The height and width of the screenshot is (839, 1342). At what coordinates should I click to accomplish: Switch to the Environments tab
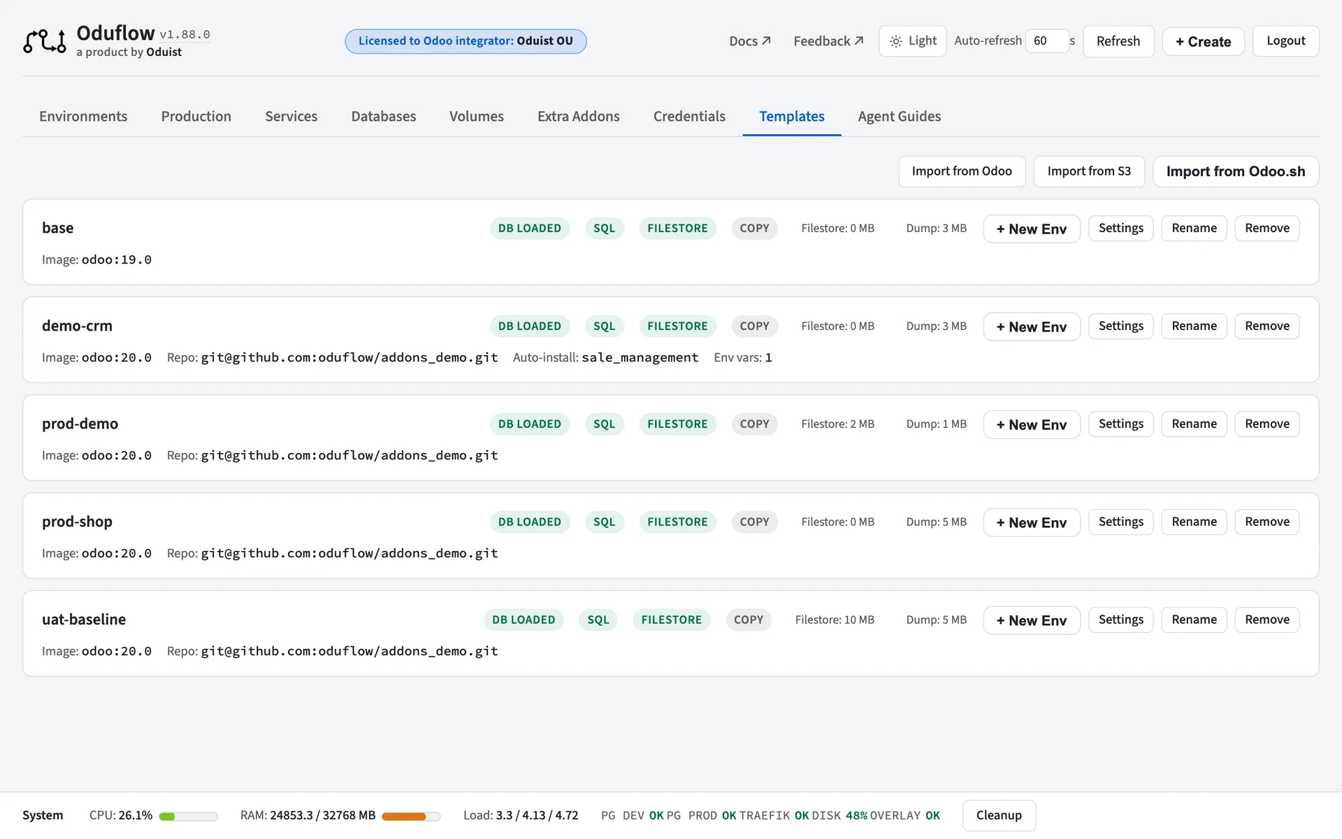tap(83, 116)
